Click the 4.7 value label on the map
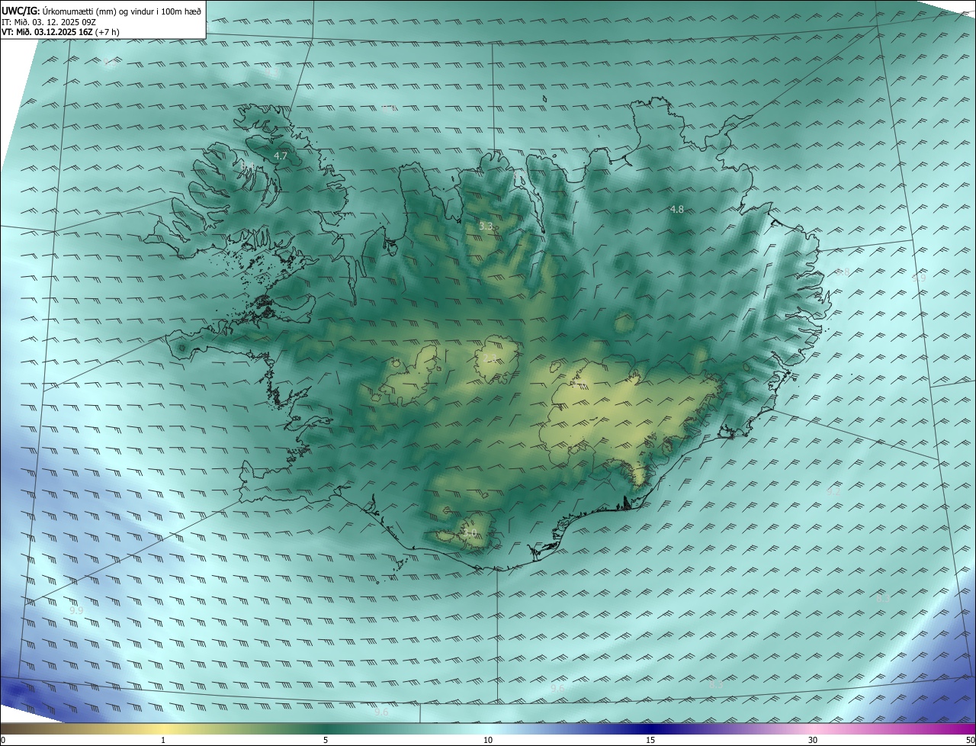The height and width of the screenshot is (746, 976). point(281,156)
